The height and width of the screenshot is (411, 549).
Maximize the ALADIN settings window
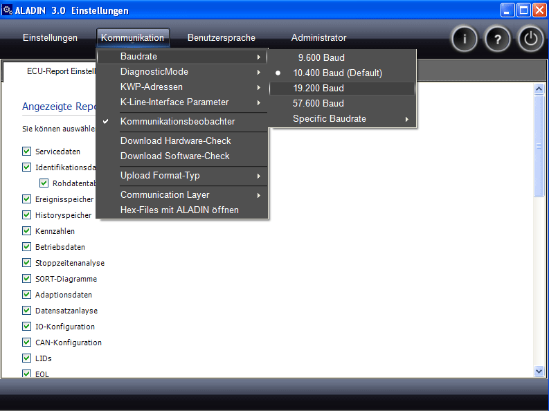pos(523,10)
